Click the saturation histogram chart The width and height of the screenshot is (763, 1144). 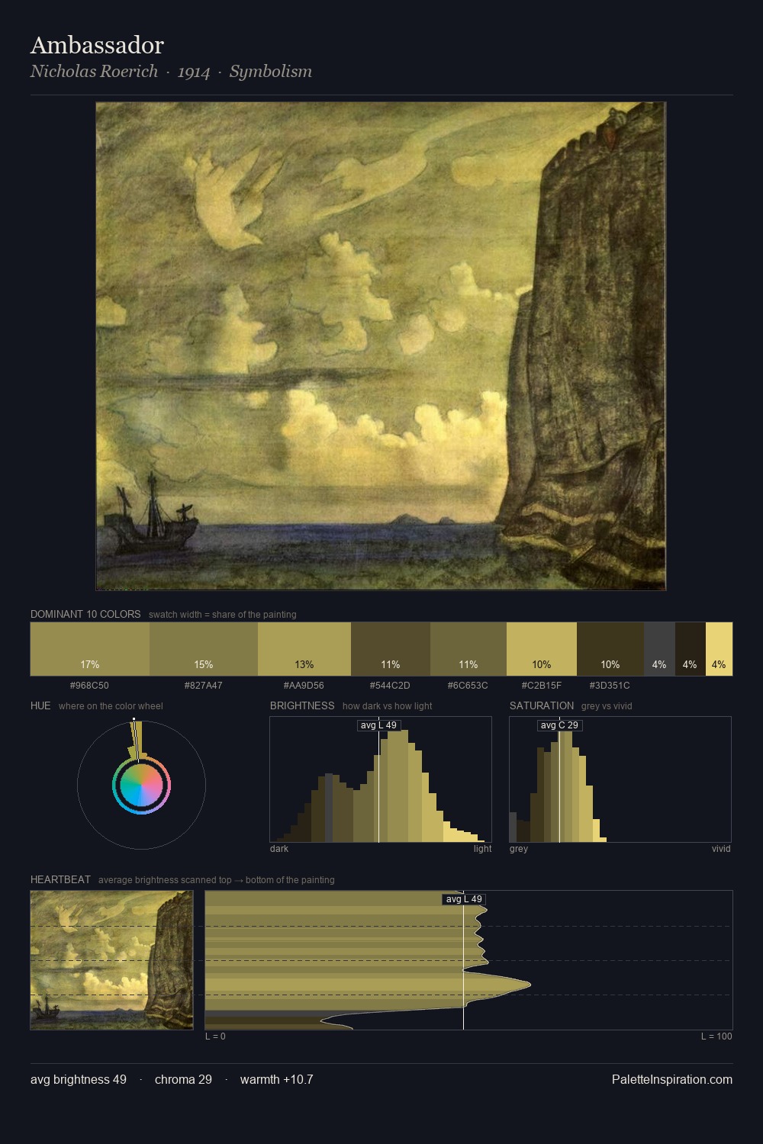[620, 779]
